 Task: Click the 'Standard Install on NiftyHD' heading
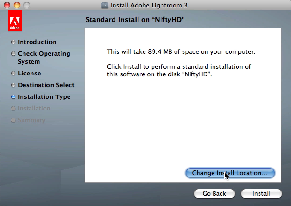pos(135,20)
